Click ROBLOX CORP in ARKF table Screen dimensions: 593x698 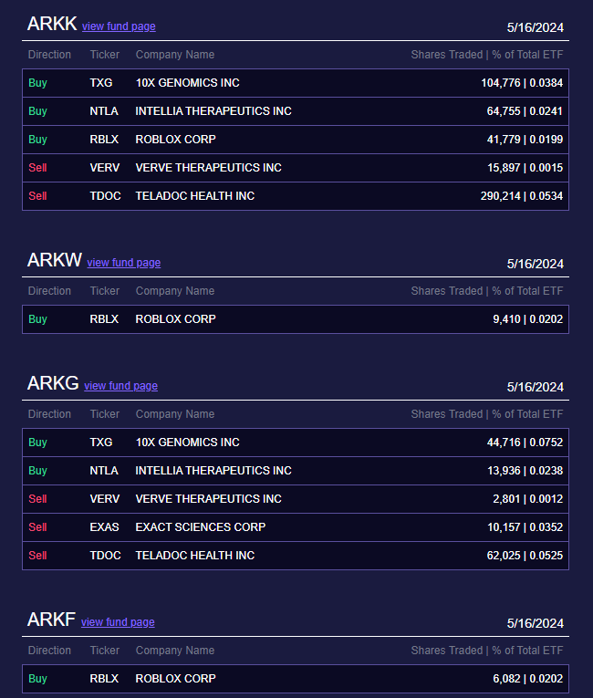[176, 679]
